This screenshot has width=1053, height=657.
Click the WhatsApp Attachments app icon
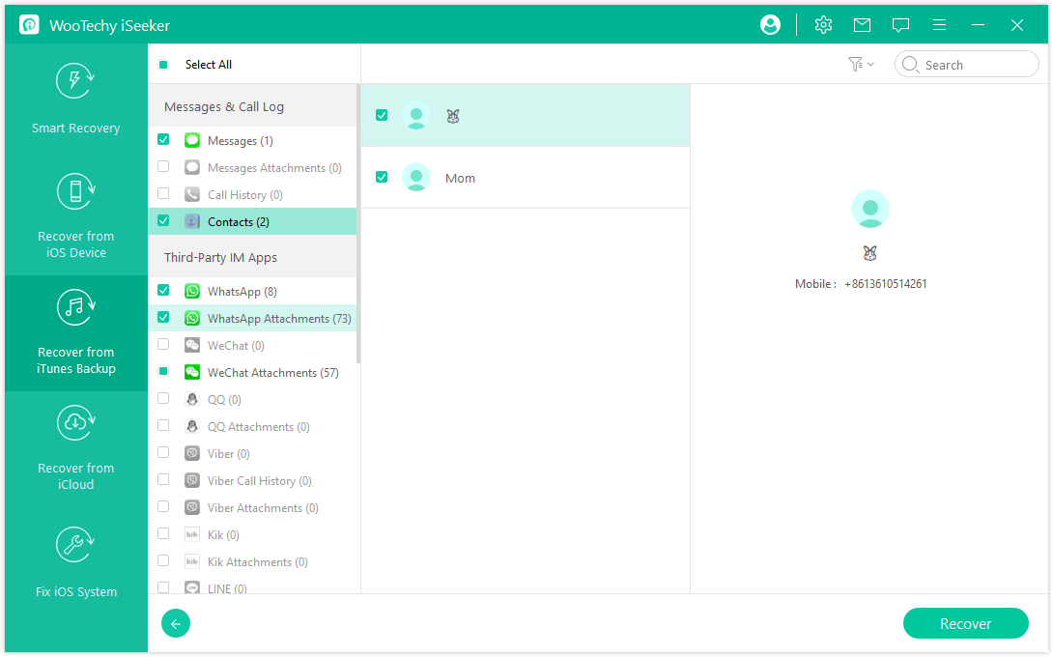click(192, 318)
